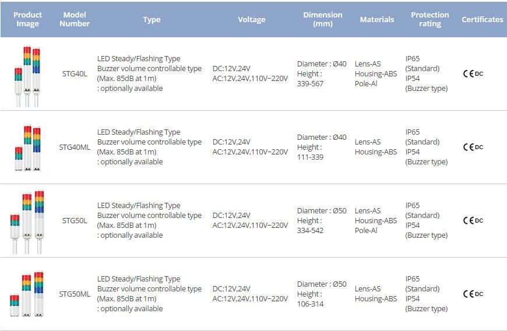Image resolution: width=507 pixels, height=331 pixels.
Task: Select the STG50L model number
Action: (75, 220)
